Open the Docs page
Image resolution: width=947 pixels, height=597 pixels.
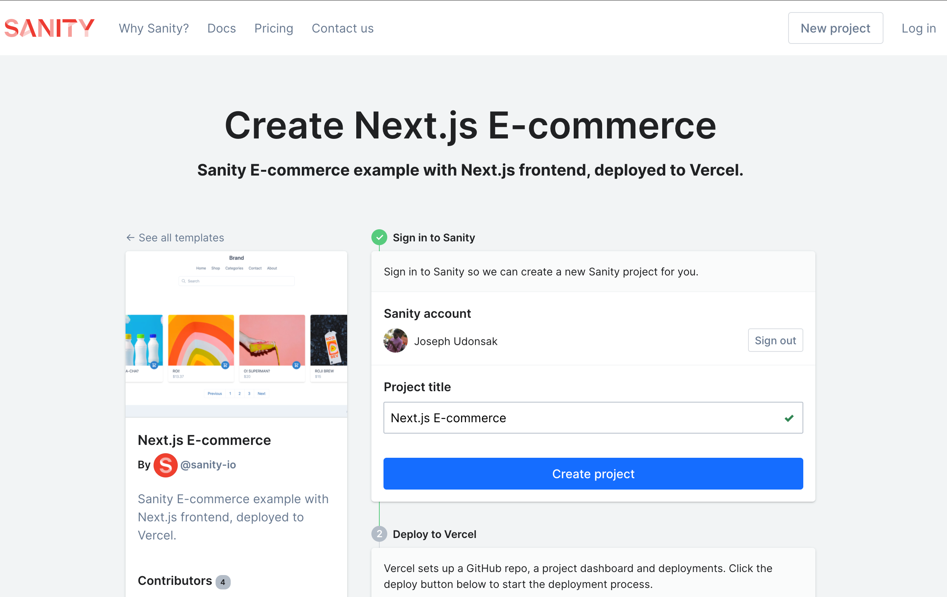pyautogui.click(x=221, y=28)
